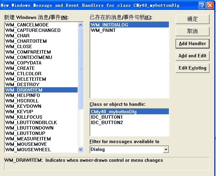Image resolution: width=216 pixels, height=176 pixels.
Task: Select WM_LBUTTONDBLCLK message
Action: pyautogui.click(x=41, y=122)
